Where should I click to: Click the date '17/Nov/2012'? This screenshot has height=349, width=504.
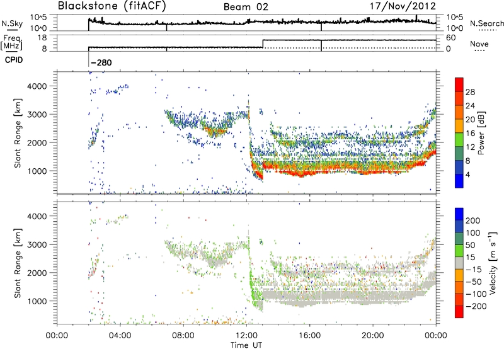point(403,6)
